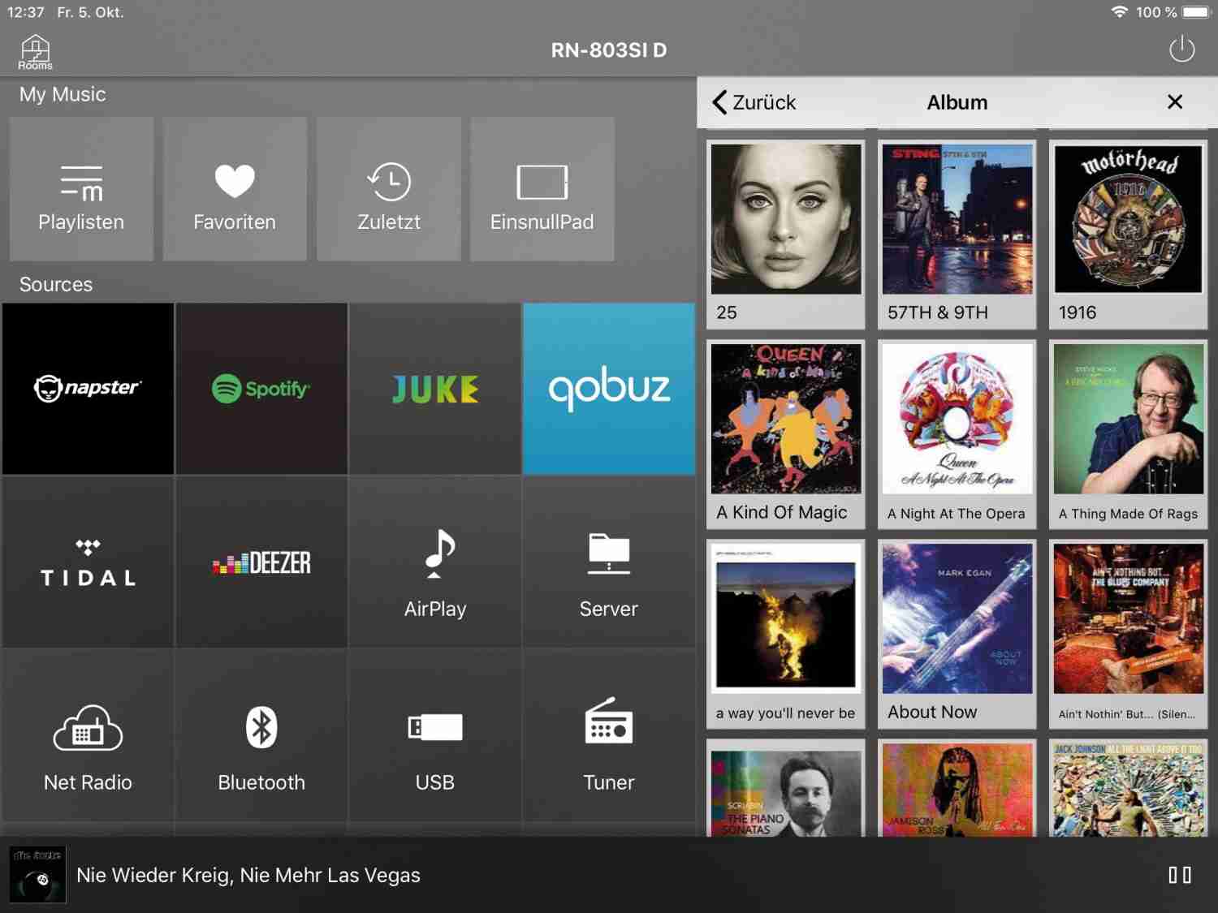This screenshot has height=913, width=1218.
Task: Go back with Zurück
Action: click(x=754, y=102)
